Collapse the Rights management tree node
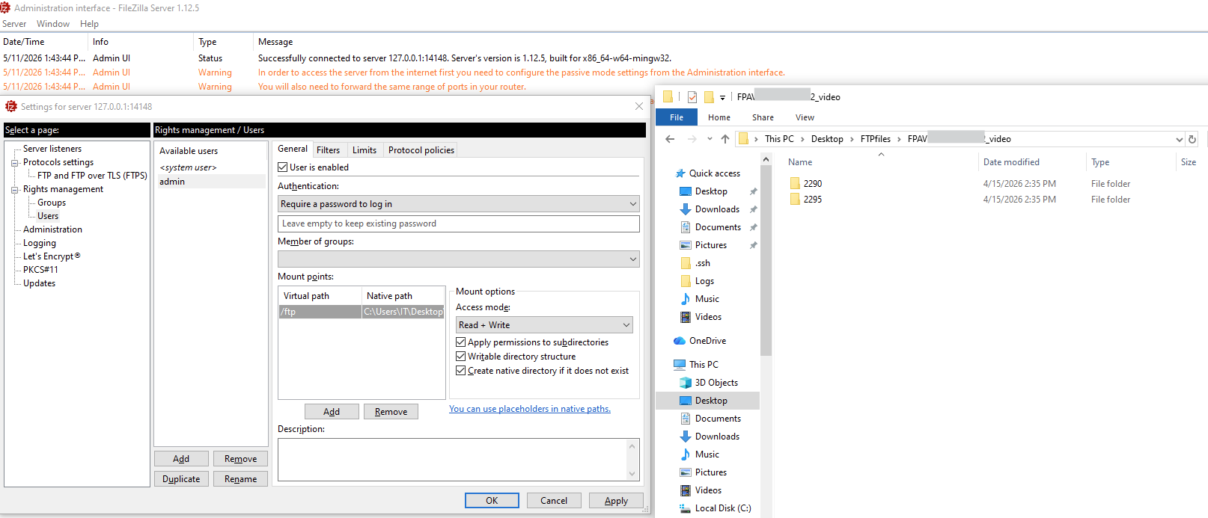Image resolution: width=1208 pixels, height=518 pixels. click(x=15, y=190)
